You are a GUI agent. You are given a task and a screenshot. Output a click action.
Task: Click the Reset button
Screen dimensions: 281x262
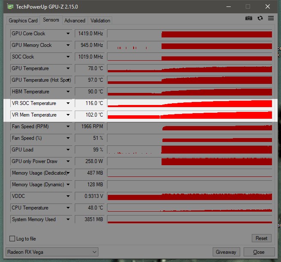coord(262,238)
